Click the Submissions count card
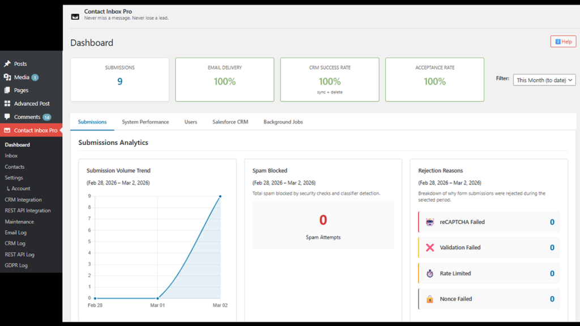The height and width of the screenshot is (326, 580). click(120, 80)
